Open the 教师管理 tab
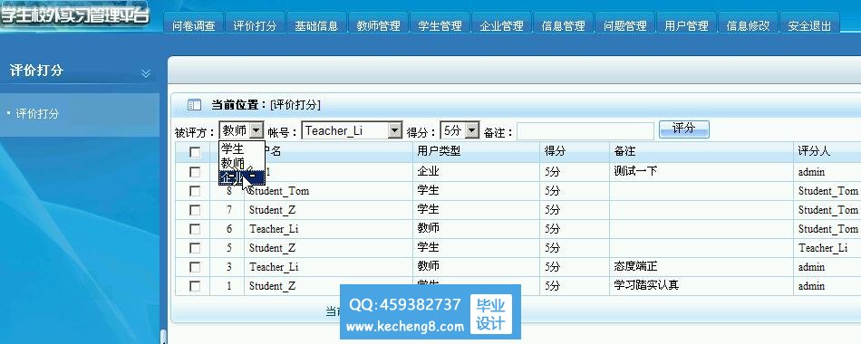This screenshot has height=344, width=861. (x=378, y=24)
